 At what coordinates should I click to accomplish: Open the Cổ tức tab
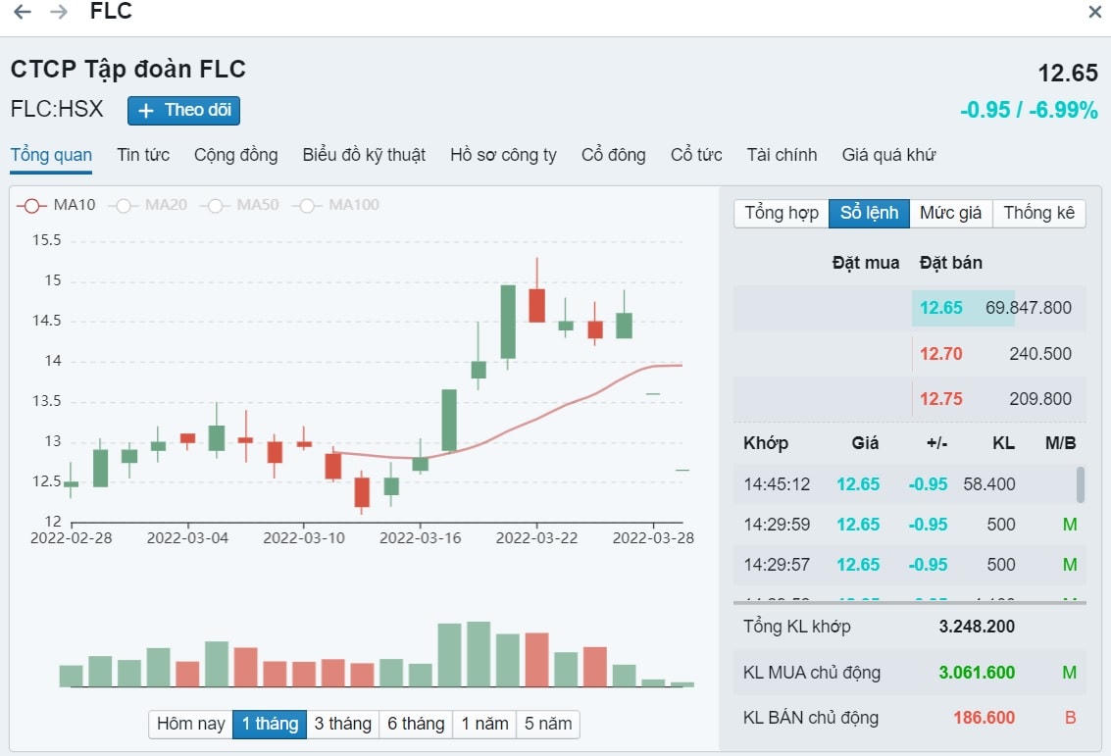696,155
